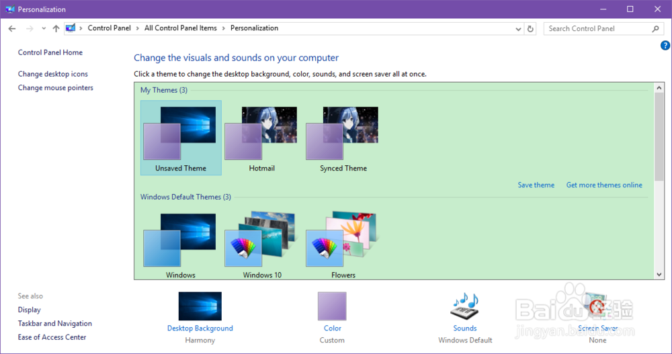Select the Unsaved Theme thumbnail
The image size is (672, 354).
[x=181, y=138]
